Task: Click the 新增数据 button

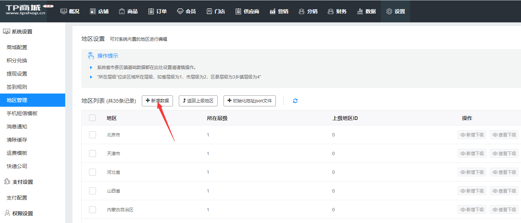Action: [157, 101]
